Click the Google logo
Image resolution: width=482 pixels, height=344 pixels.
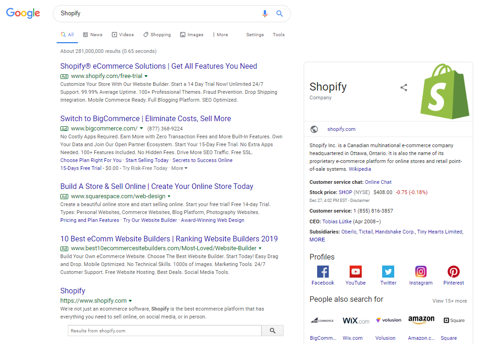tap(23, 13)
